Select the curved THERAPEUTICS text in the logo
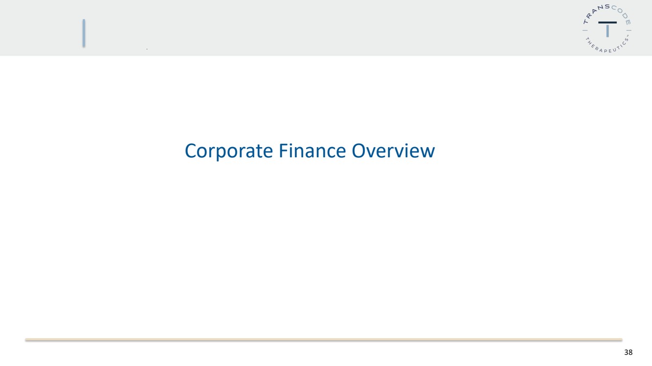Viewport: 652px width, 366px height. pyautogui.click(x=607, y=46)
